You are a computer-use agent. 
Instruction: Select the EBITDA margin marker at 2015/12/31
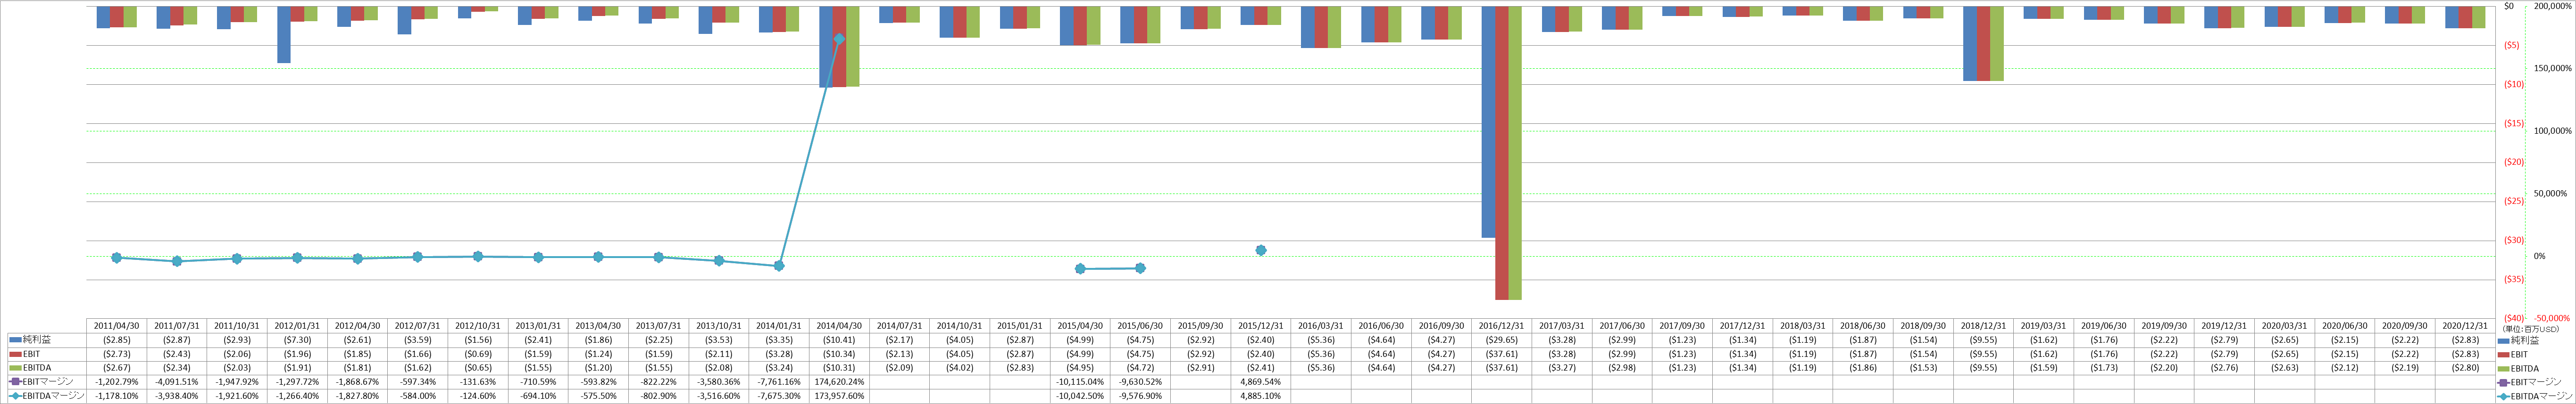click(x=1260, y=250)
